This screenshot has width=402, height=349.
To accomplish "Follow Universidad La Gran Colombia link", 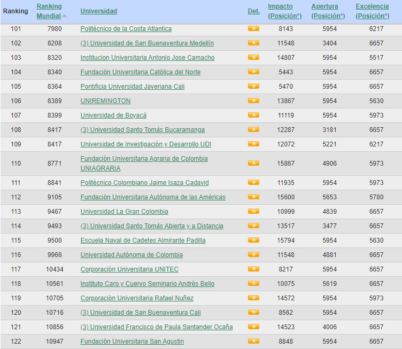I will (x=125, y=212).
